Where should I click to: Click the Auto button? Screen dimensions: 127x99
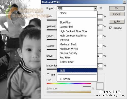pos(117,21)
